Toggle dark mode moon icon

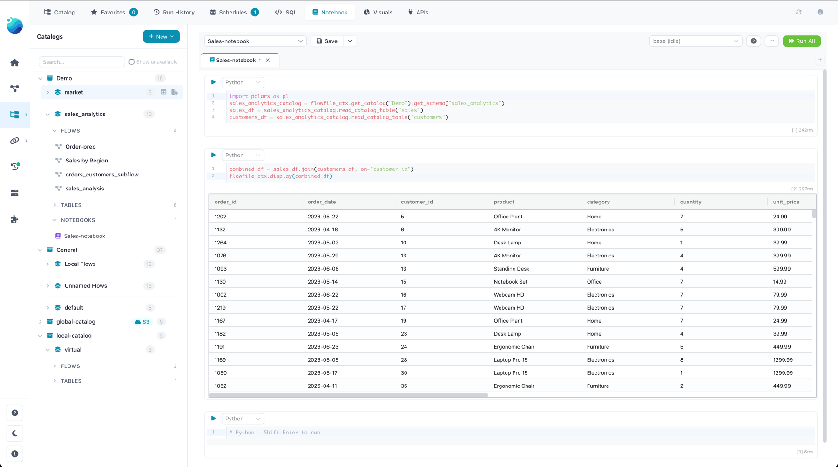click(x=14, y=433)
